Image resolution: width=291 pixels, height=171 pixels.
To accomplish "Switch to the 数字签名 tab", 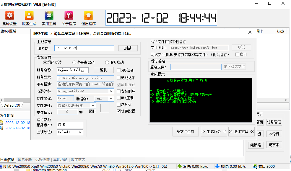I will (78, 160).
